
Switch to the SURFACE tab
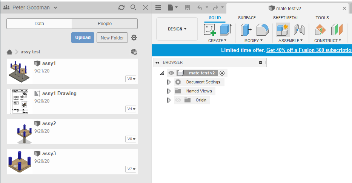(x=247, y=18)
